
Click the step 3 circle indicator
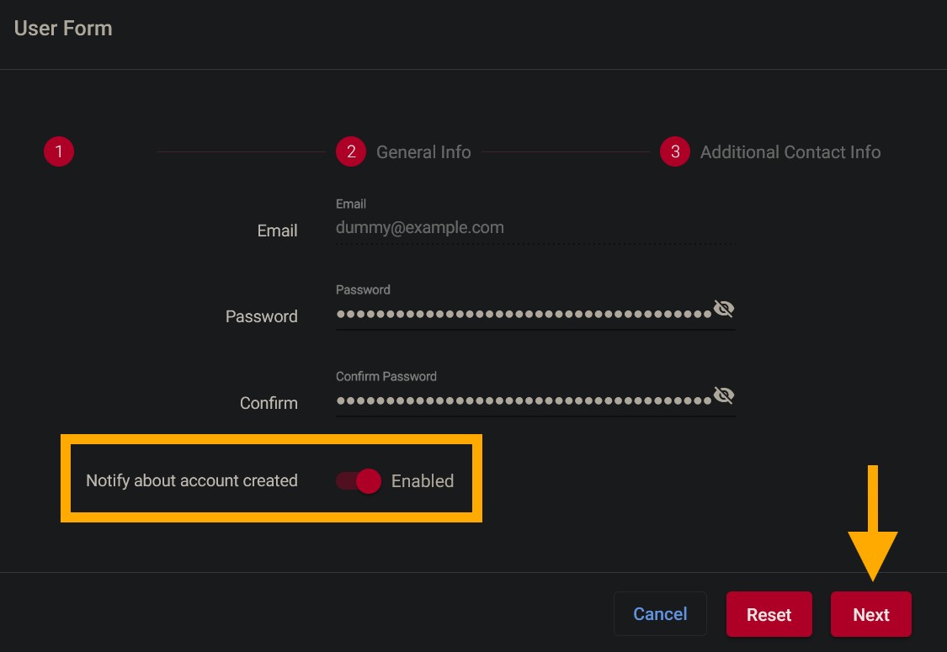coord(675,152)
